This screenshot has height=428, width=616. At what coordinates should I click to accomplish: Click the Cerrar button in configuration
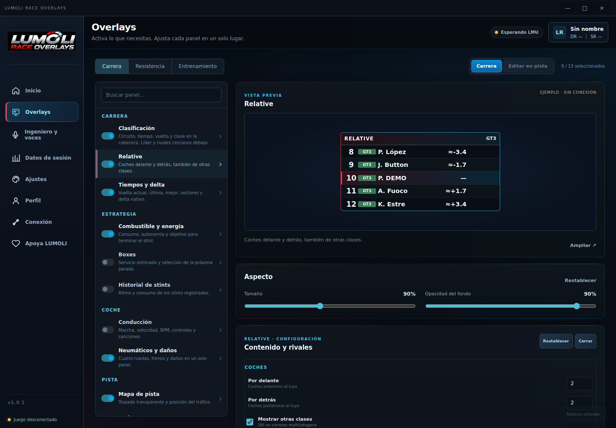585,341
